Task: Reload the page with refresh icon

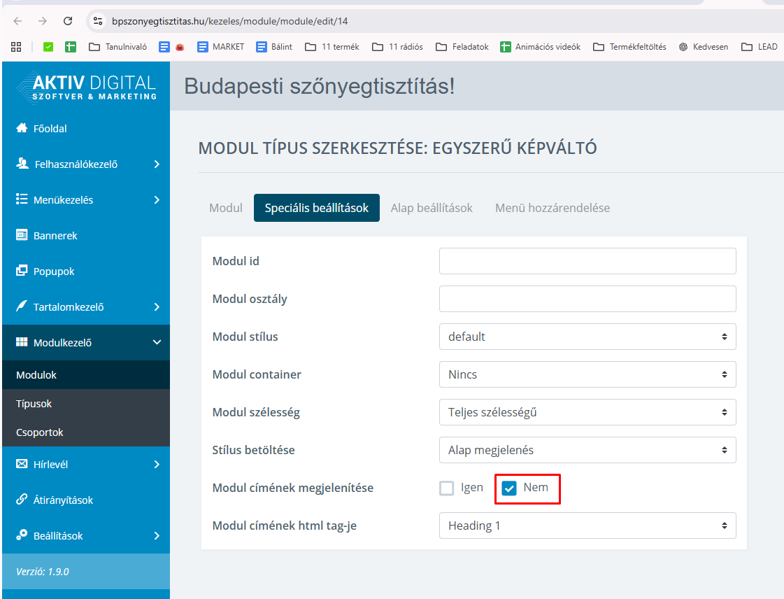Action: pos(68,21)
